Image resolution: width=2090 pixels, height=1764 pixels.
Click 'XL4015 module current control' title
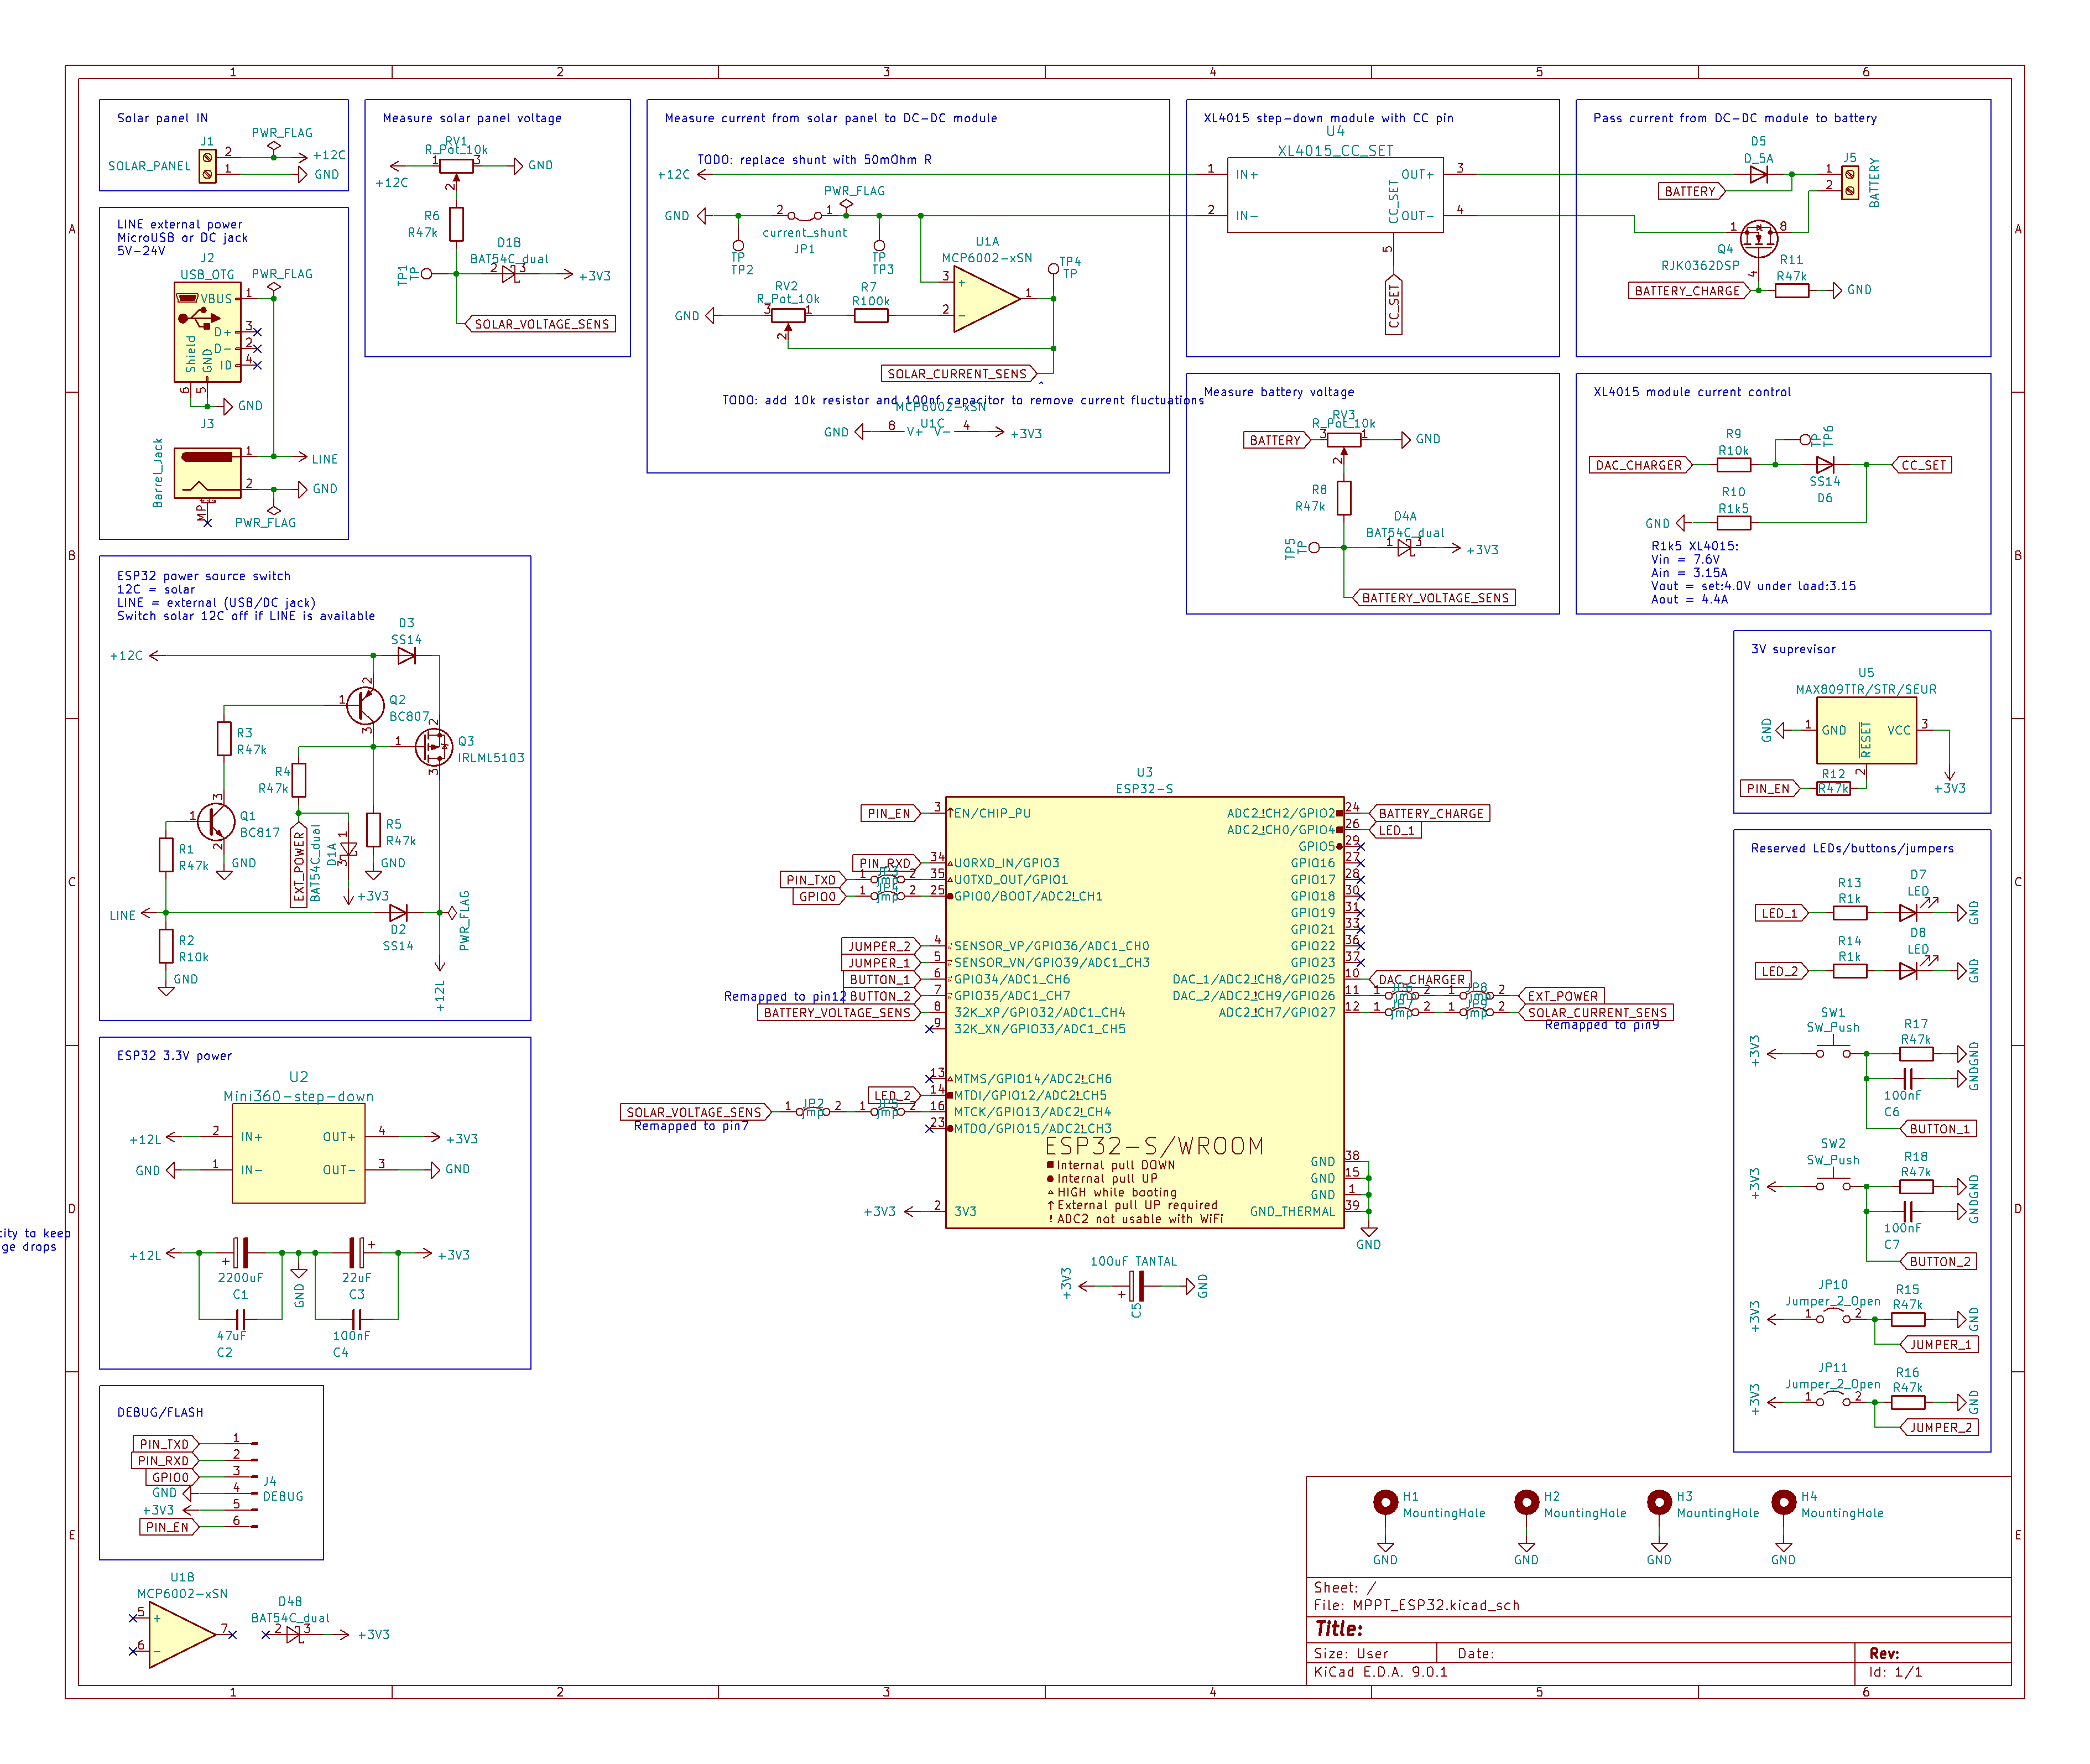click(x=1691, y=392)
